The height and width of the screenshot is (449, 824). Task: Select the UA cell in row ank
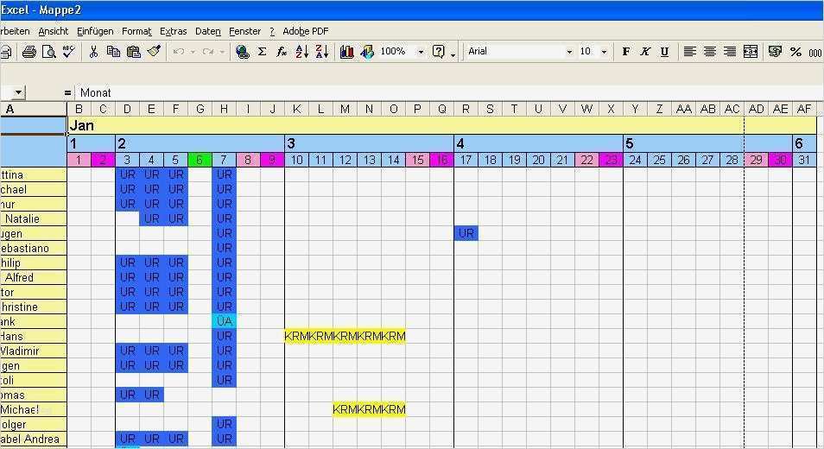coord(224,321)
